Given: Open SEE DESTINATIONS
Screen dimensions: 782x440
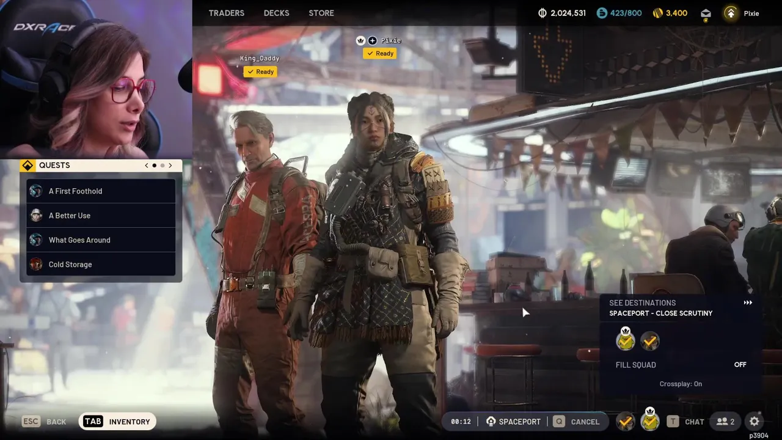Looking at the screenshot, I should [642, 302].
